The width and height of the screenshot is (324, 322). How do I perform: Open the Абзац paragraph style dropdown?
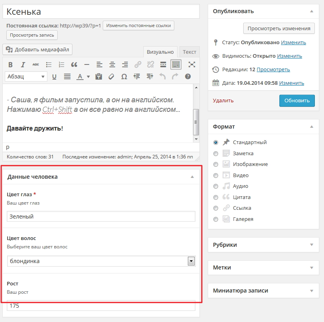26,77
